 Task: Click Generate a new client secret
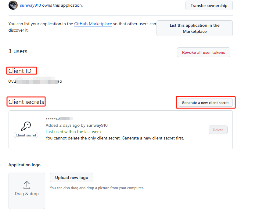click(205, 103)
